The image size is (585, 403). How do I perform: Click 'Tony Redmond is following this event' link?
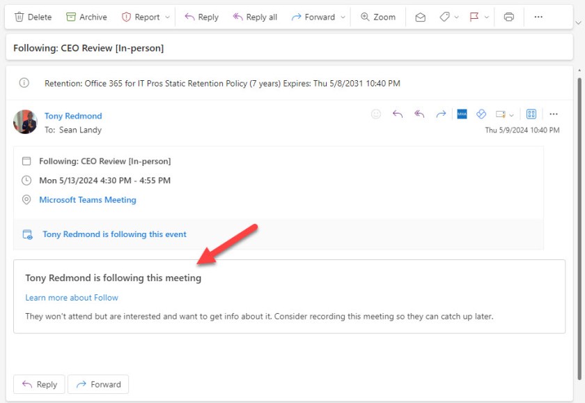(114, 234)
